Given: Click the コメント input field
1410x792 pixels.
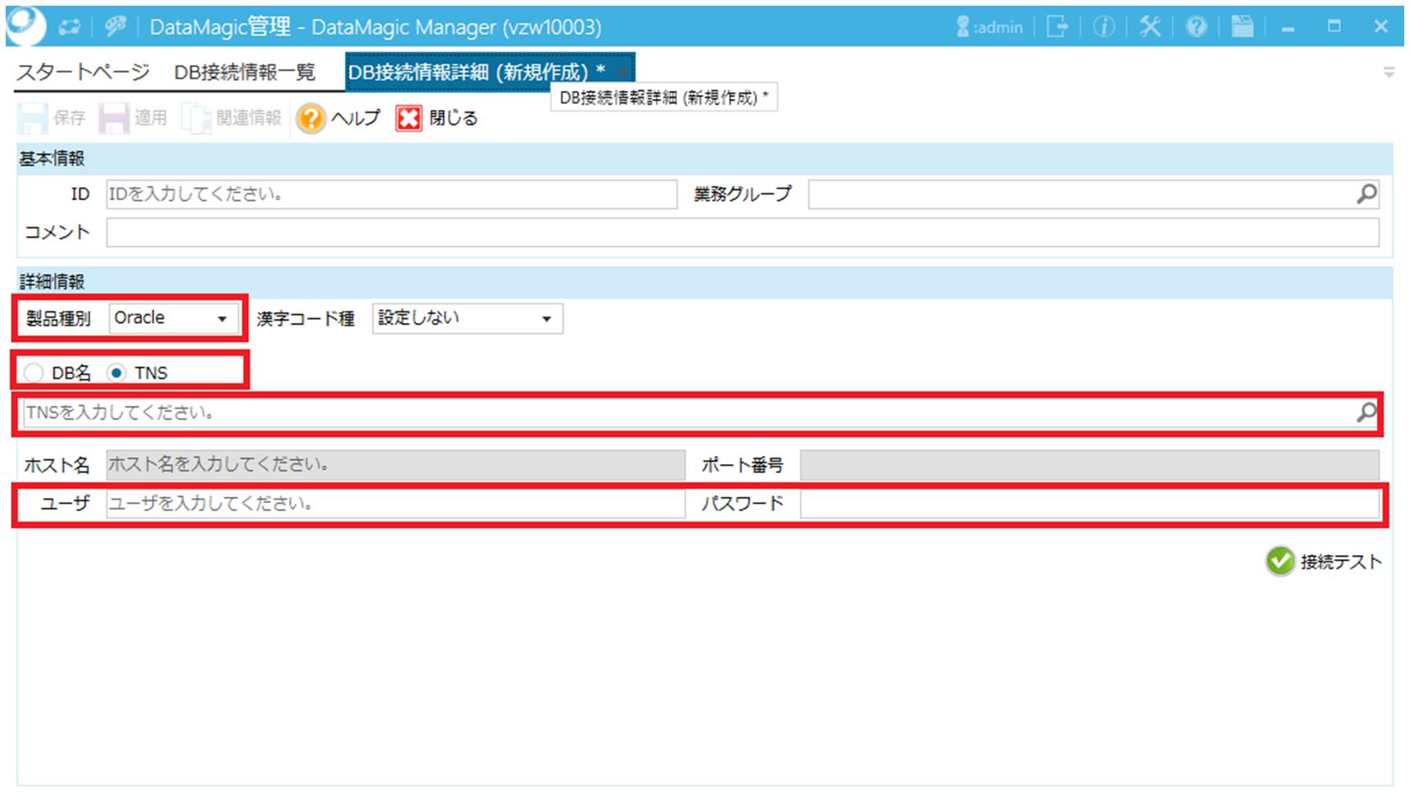Looking at the screenshot, I should click(x=743, y=232).
